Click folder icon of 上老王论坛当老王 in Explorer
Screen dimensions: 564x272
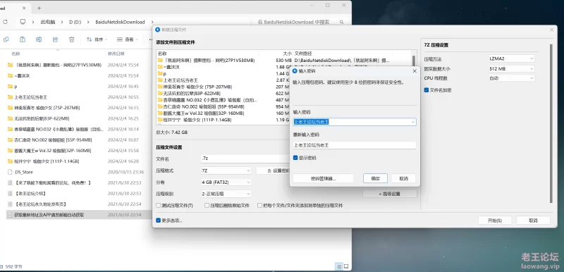(x=10, y=97)
